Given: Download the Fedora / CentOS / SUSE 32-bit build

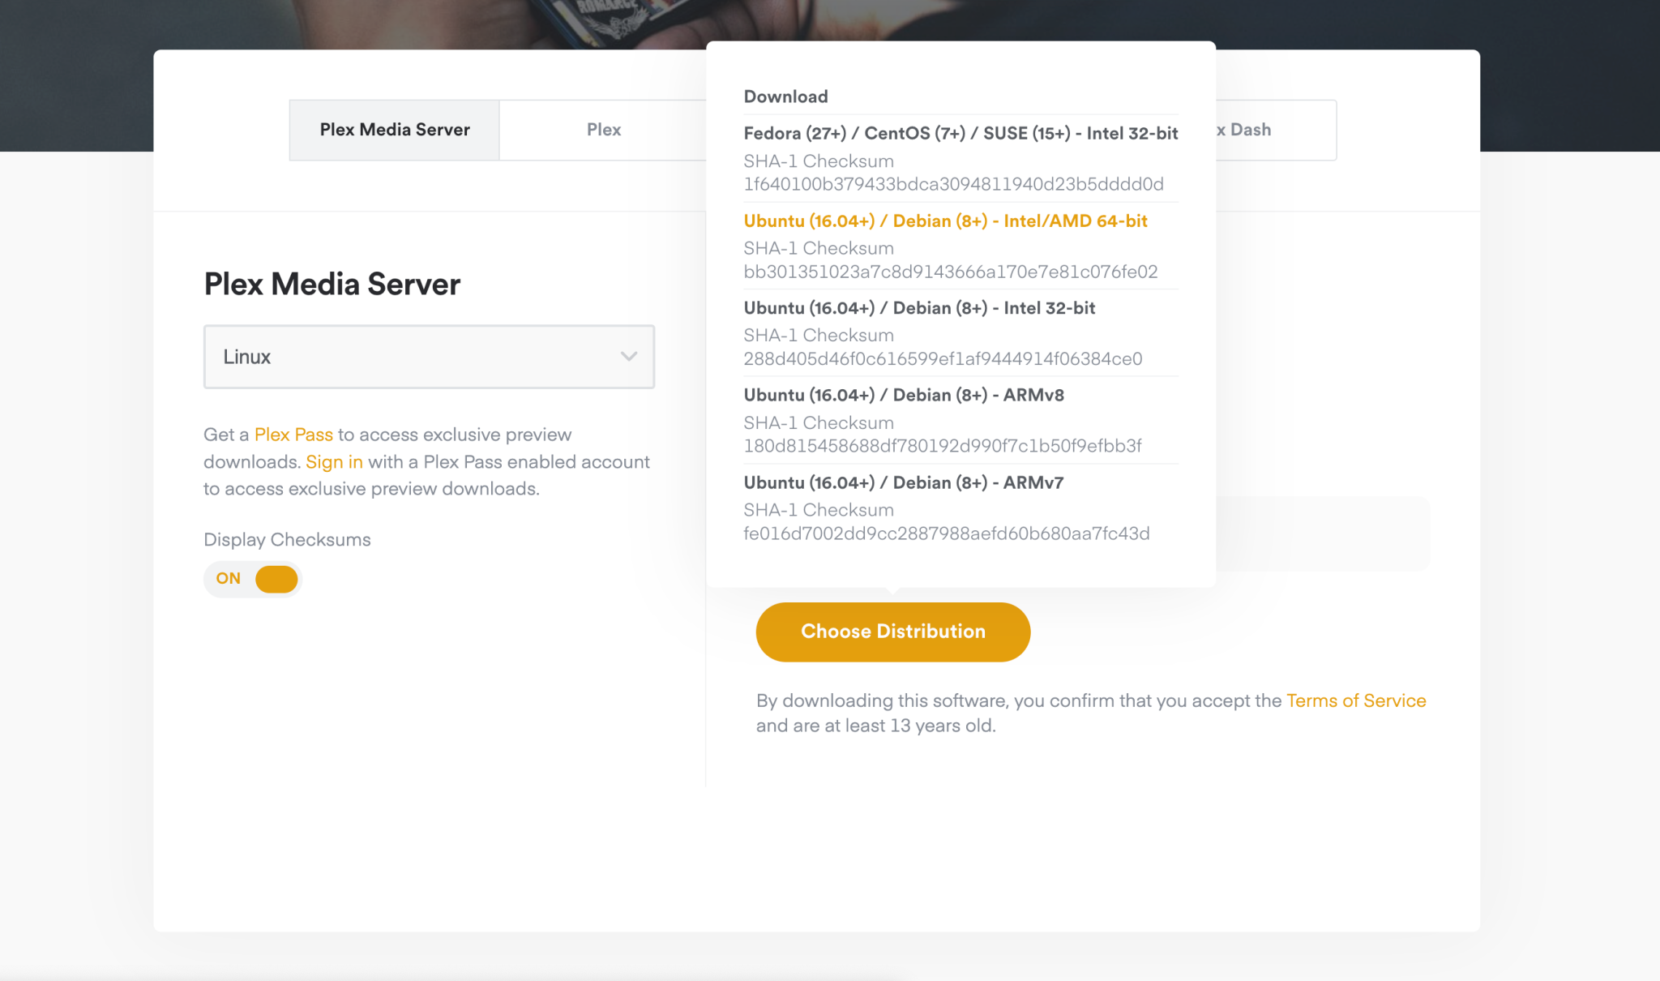Looking at the screenshot, I should (960, 133).
